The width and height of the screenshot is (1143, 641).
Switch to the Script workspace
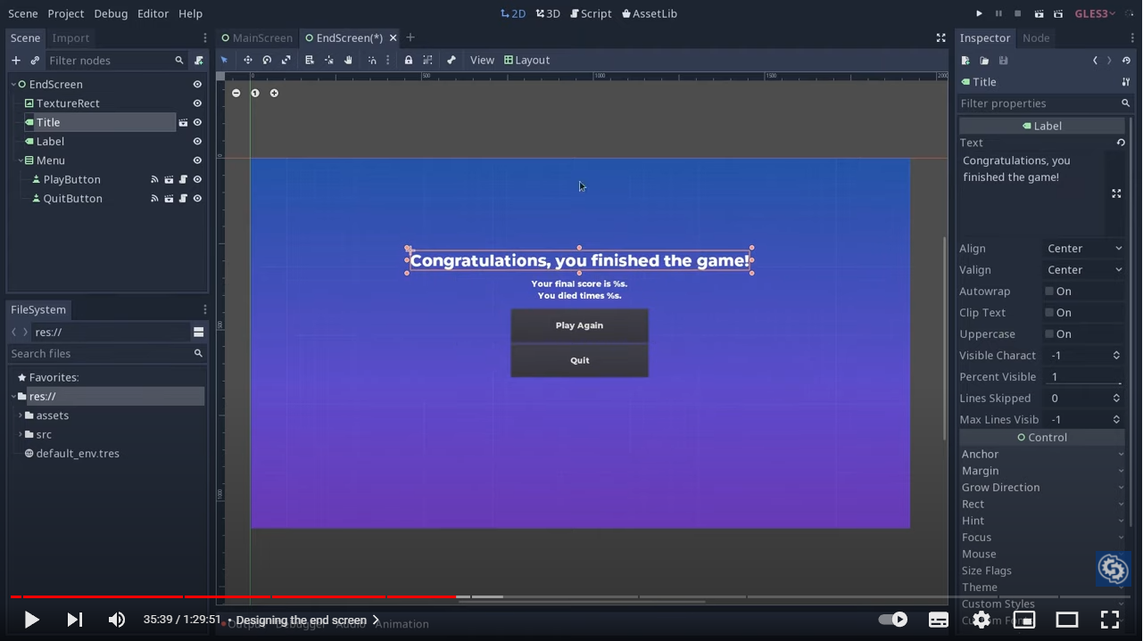tap(591, 13)
